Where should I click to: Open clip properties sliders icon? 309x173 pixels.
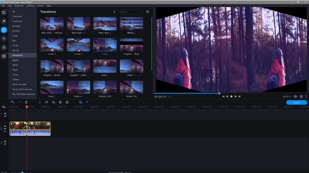(x=67, y=102)
